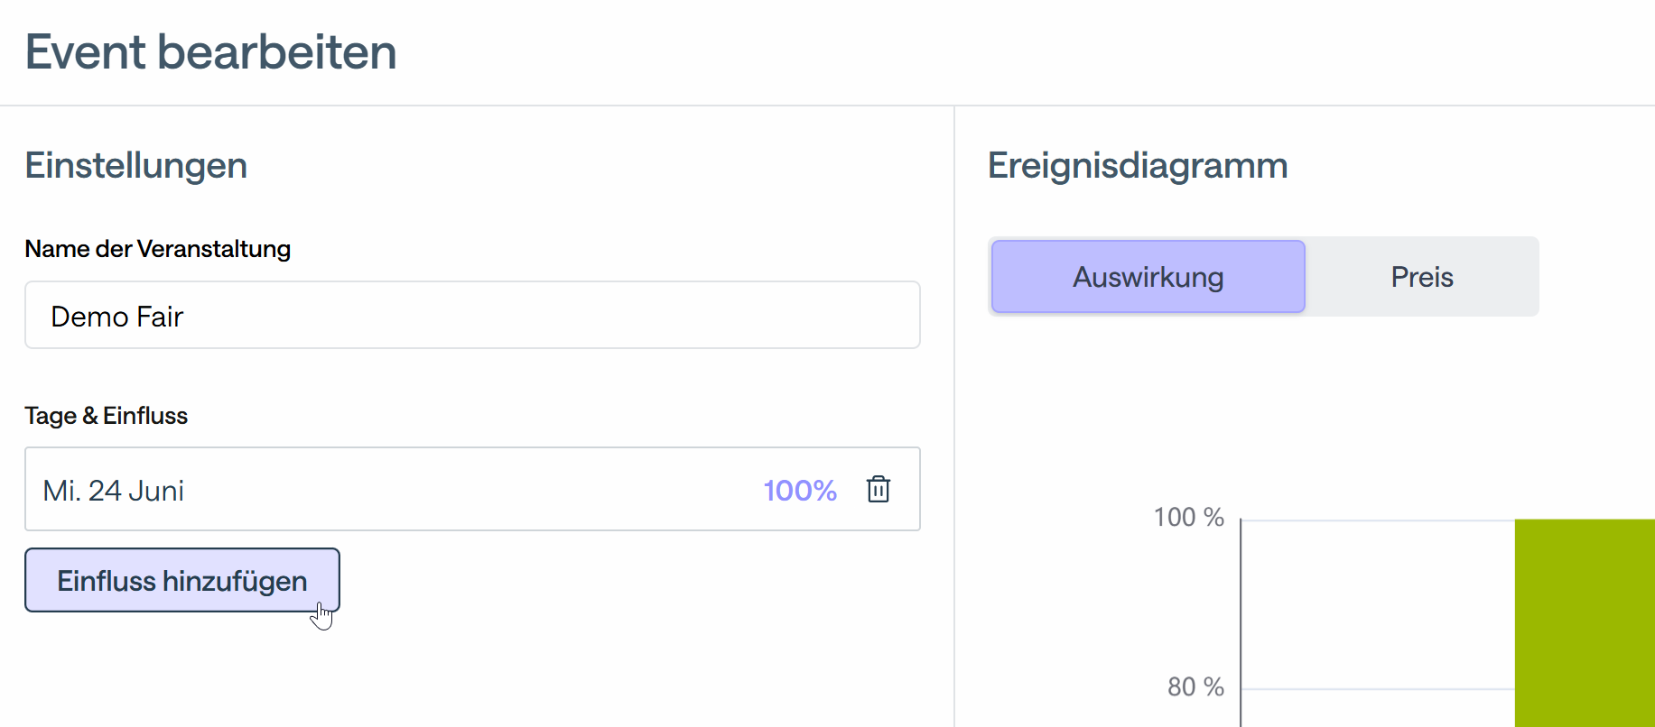1655x727 pixels.
Task: Select the Mi. 24 Juni date text
Action: [x=114, y=490]
